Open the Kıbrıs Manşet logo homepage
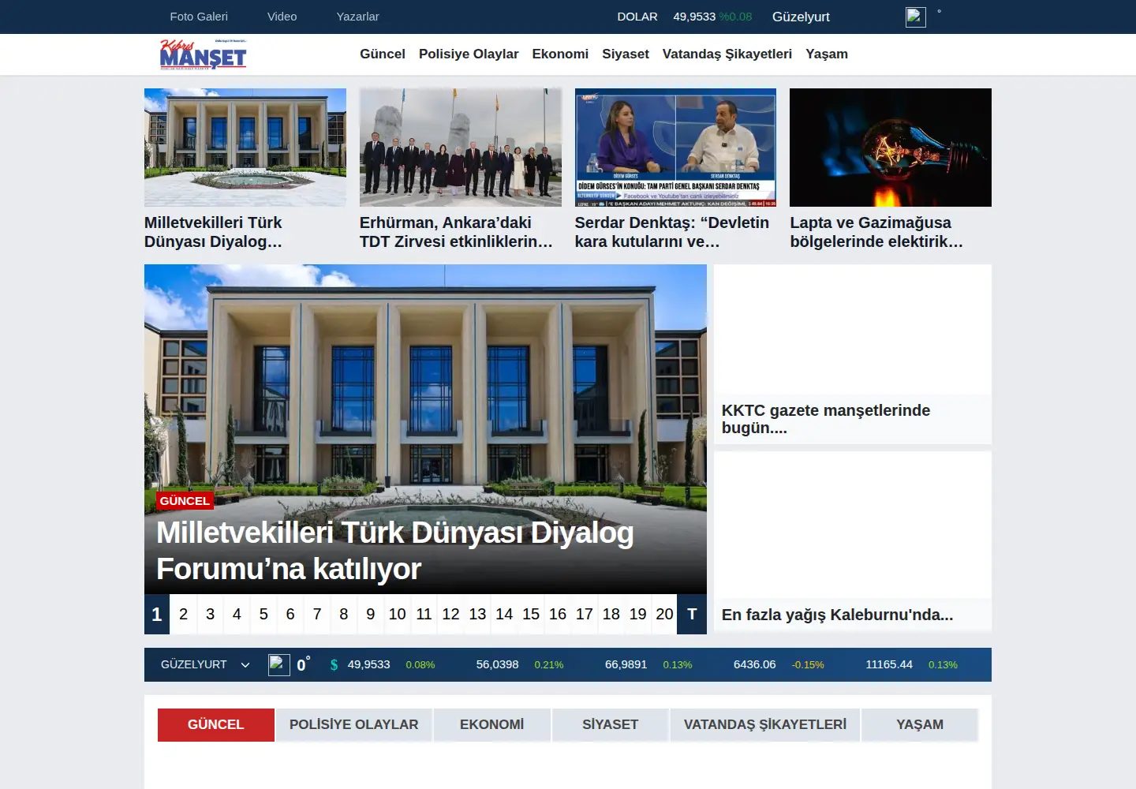Image resolution: width=1136 pixels, height=789 pixels. (203, 54)
